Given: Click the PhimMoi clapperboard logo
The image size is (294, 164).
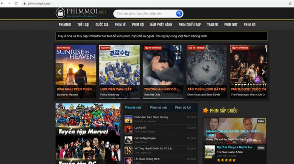Looking at the screenshot, I should coord(60,13).
